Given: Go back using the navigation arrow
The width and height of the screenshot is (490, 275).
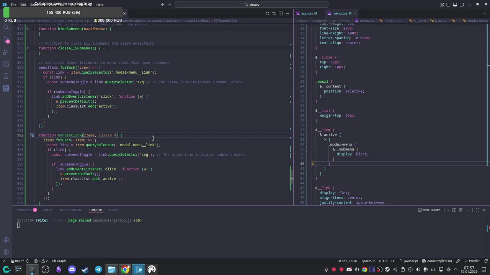Looking at the screenshot, I should click(x=163, y=5).
